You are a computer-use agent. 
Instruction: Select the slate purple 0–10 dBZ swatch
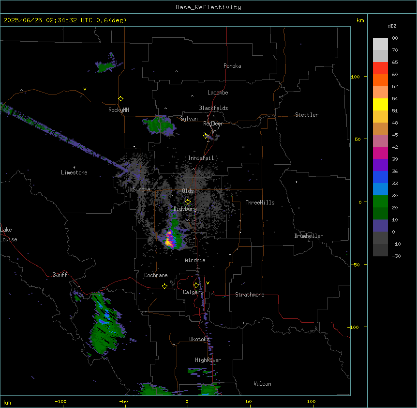(380, 226)
